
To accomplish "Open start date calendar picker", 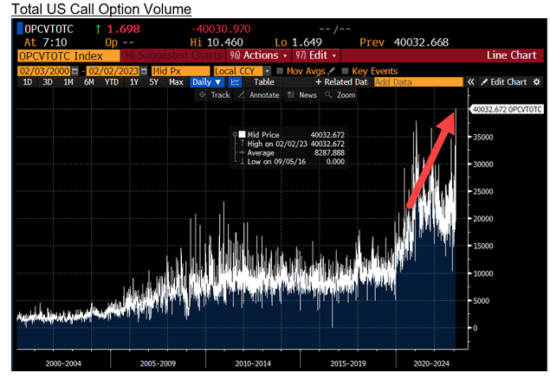I will [74, 71].
